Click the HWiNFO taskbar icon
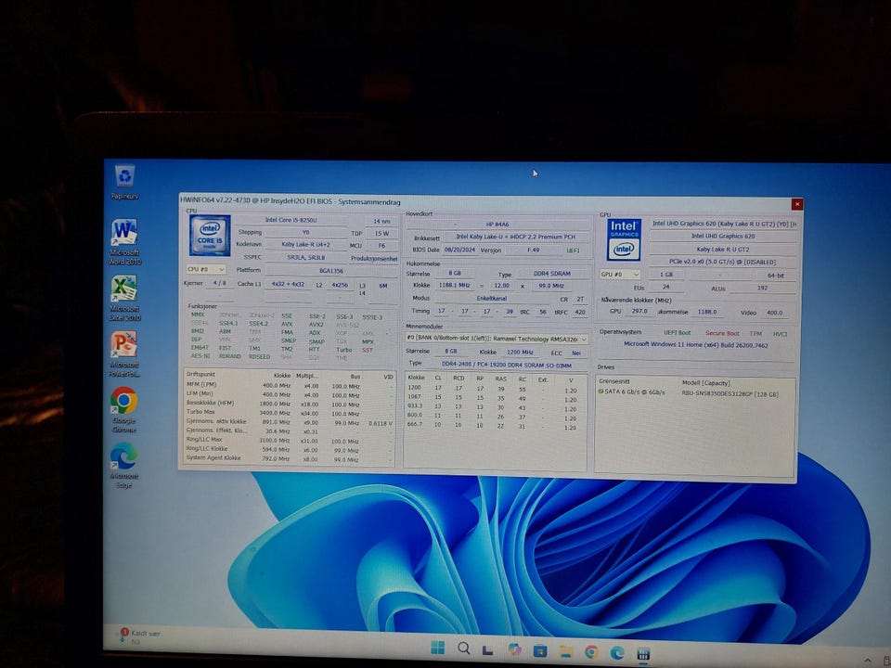This screenshot has height=668, width=891. click(x=643, y=654)
